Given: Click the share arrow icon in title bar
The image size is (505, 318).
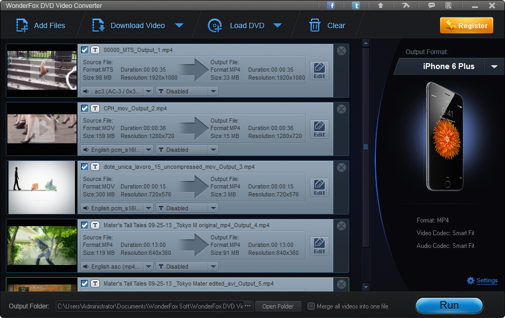Looking at the screenshot, I should 406,5.
